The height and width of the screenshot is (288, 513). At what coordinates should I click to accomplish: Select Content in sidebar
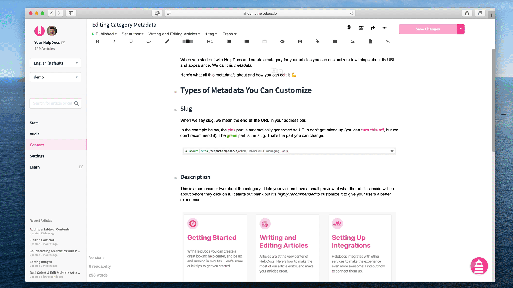[x=56, y=145]
